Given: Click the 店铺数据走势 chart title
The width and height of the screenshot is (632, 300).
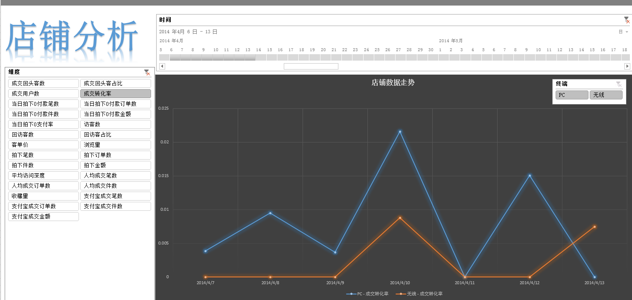Looking at the screenshot, I should point(393,83).
